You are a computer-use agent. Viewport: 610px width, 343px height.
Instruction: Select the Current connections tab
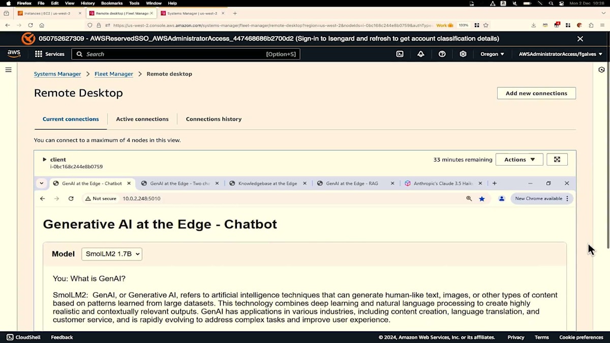(x=71, y=119)
